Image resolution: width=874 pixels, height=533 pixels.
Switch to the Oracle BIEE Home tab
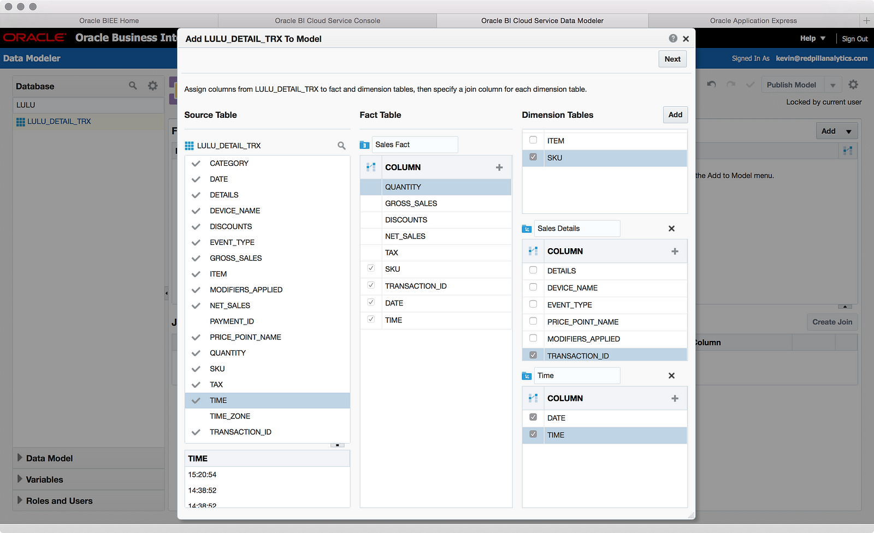click(x=109, y=21)
